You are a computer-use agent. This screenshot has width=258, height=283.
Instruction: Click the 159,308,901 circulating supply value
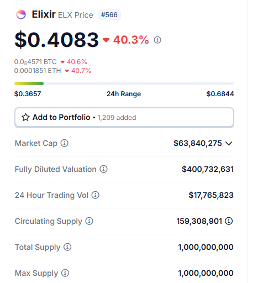(x=199, y=221)
